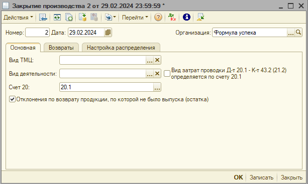Click the ellipsis select button for Организация
The width and height of the screenshot is (308, 184).
pos(291,33)
